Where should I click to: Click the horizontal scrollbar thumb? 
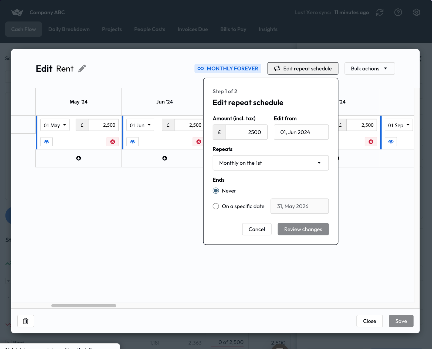pyautogui.click(x=84, y=306)
